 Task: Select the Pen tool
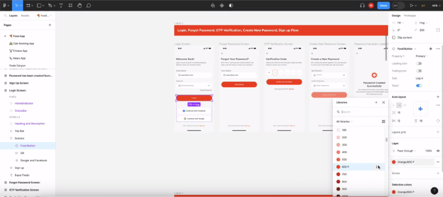[x=50, y=5]
